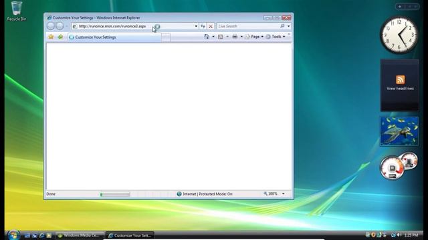Click the Done status text
428x240 pixels.
[51, 194]
